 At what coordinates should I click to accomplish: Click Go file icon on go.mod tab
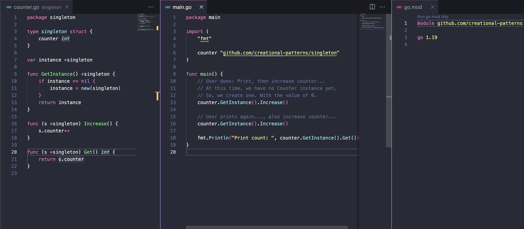tap(399, 7)
